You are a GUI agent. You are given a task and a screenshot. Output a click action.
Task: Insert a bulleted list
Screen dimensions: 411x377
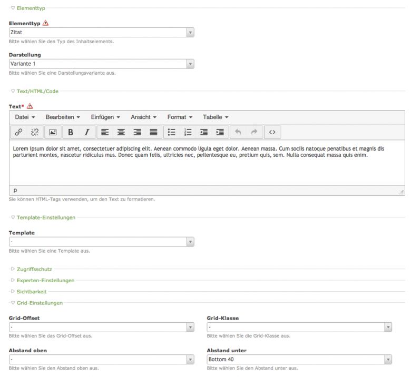pos(171,132)
